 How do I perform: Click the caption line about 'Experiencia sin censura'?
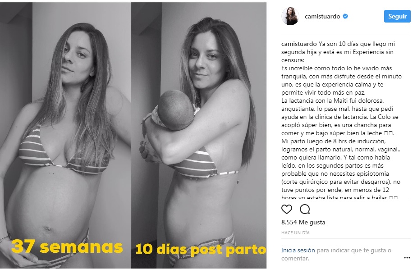[x=337, y=52]
